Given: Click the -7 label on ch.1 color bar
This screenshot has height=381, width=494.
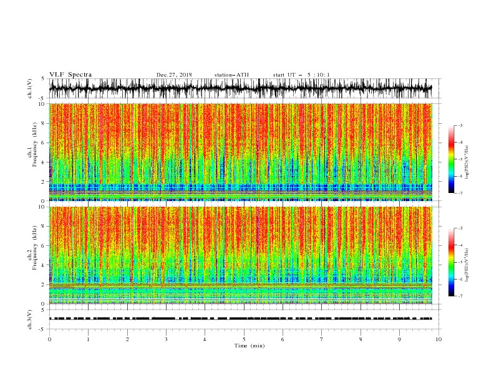Looking at the screenshot, I should pyautogui.click(x=460, y=193).
